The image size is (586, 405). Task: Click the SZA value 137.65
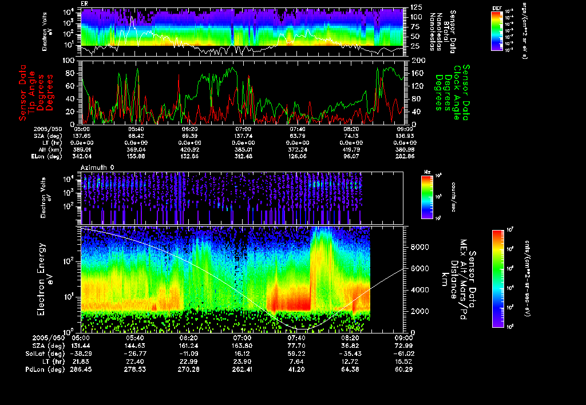coord(81,136)
